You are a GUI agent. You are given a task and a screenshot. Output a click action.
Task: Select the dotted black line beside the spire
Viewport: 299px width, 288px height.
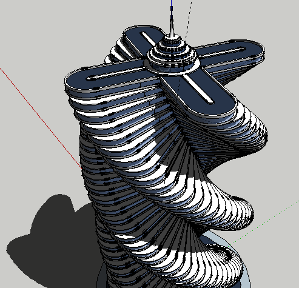click(x=188, y=20)
